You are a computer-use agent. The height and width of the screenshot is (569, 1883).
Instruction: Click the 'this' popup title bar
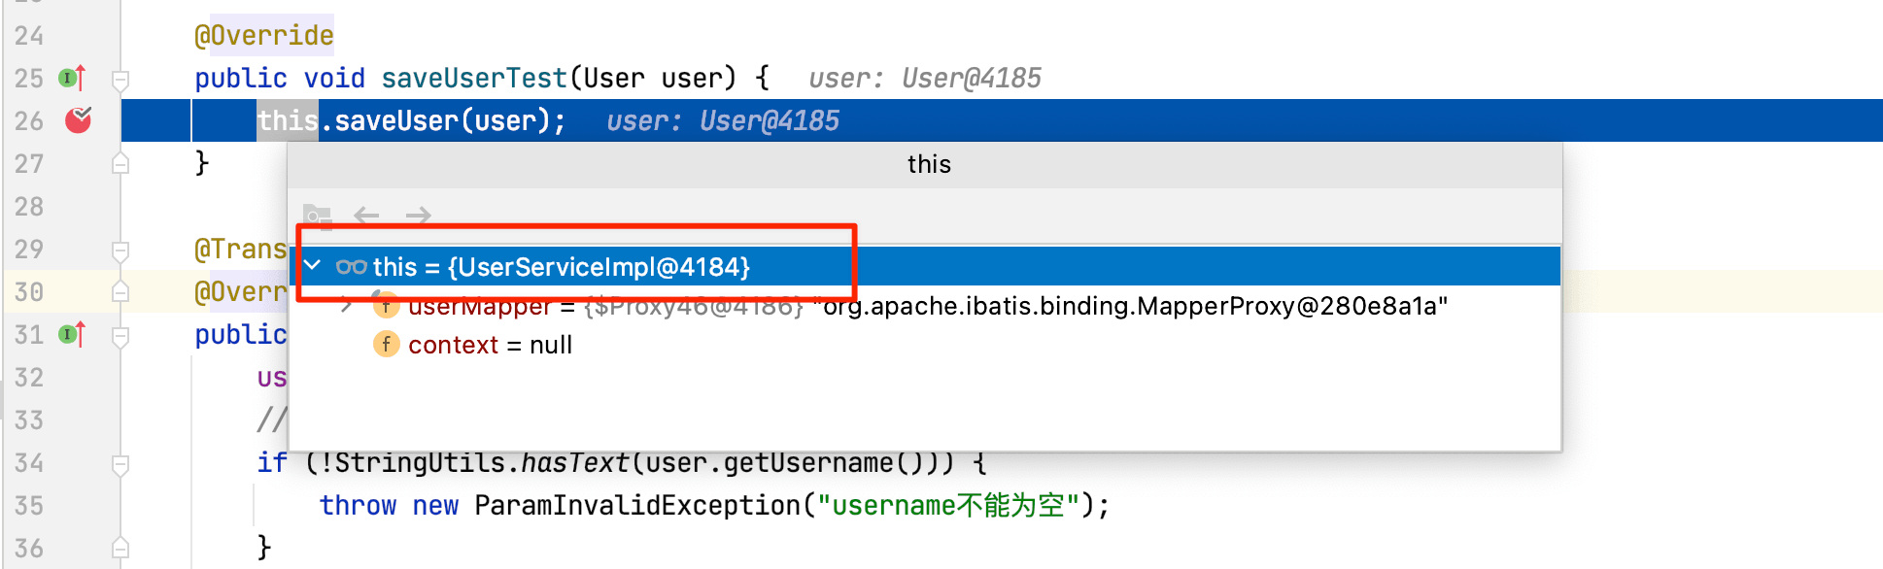[928, 164]
